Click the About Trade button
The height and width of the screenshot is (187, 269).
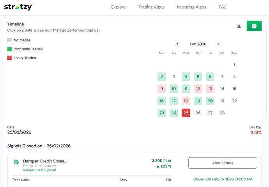point(223,163)
